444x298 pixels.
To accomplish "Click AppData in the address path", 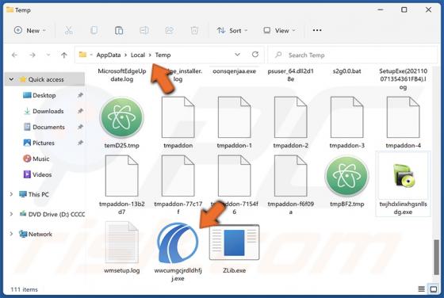I will pyautogui.click(x=109, y=55).
